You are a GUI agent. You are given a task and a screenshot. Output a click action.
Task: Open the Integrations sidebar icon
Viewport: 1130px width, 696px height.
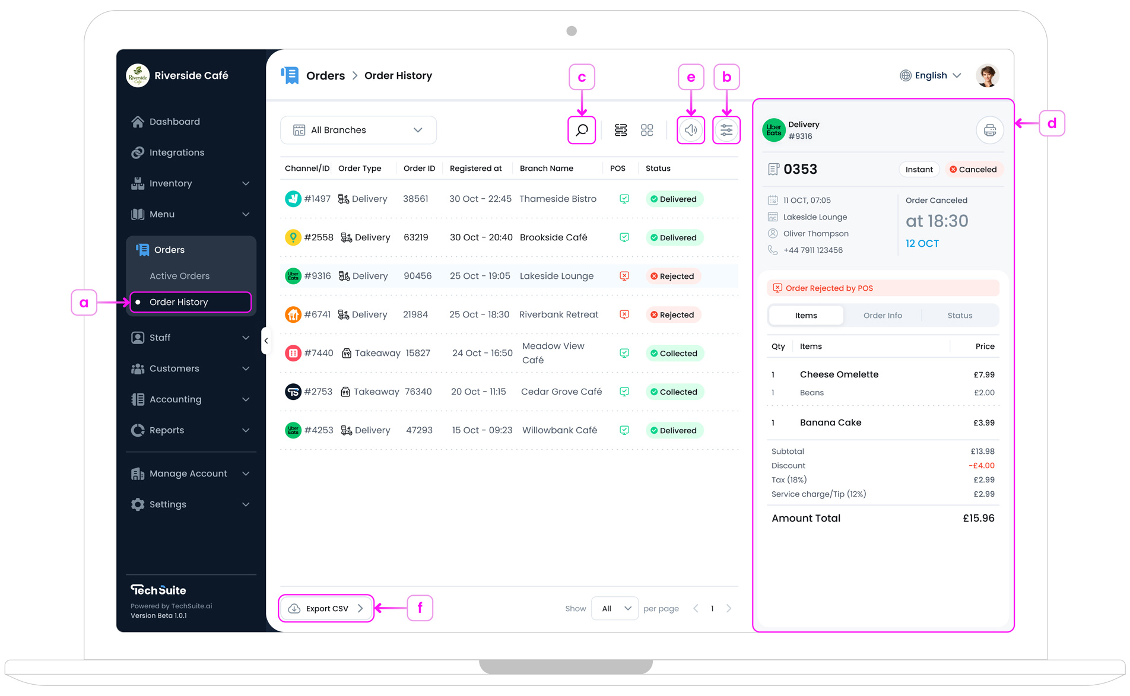tap(137, 152)
